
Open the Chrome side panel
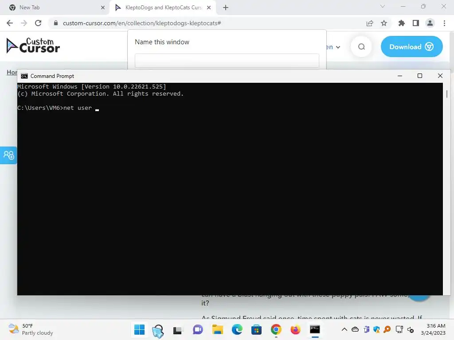[x=416, y=23]
